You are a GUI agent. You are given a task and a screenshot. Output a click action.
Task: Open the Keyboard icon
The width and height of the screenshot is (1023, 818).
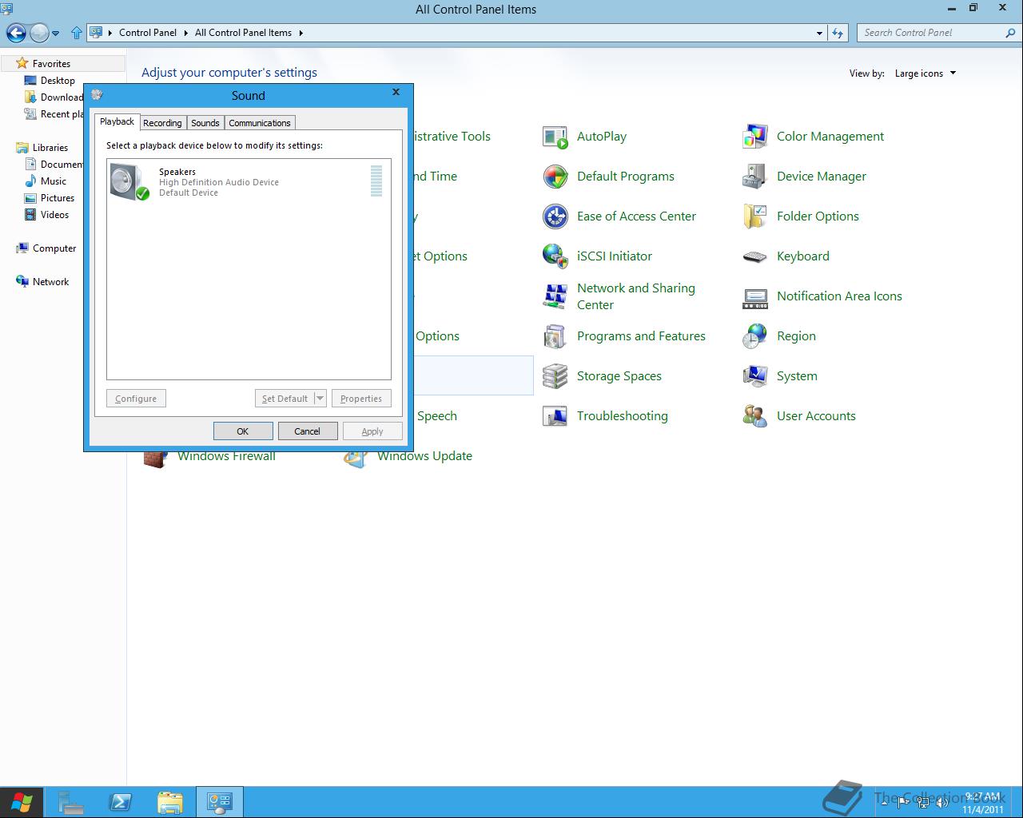pyautogui.click(x=754, y=256)
